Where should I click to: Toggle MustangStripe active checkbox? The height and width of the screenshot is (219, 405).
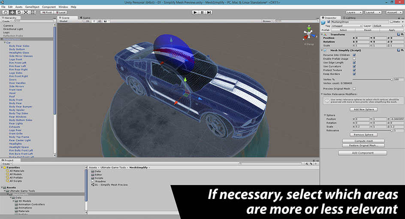(329, 22)
